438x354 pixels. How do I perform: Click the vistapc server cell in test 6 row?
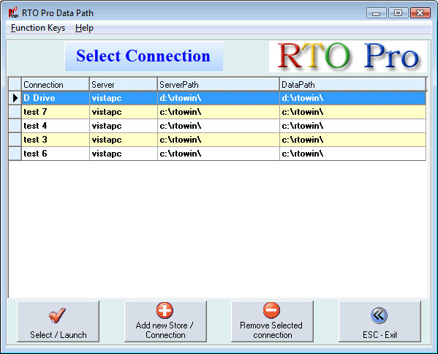click(123, 154)
